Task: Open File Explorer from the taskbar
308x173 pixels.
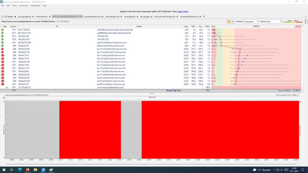Action: (35, 170)
